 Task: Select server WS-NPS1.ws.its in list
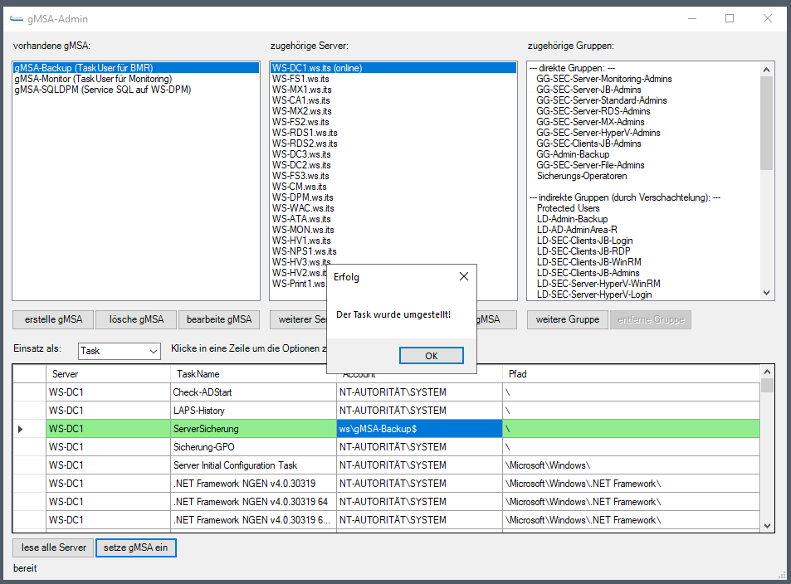tap(393, 251)
